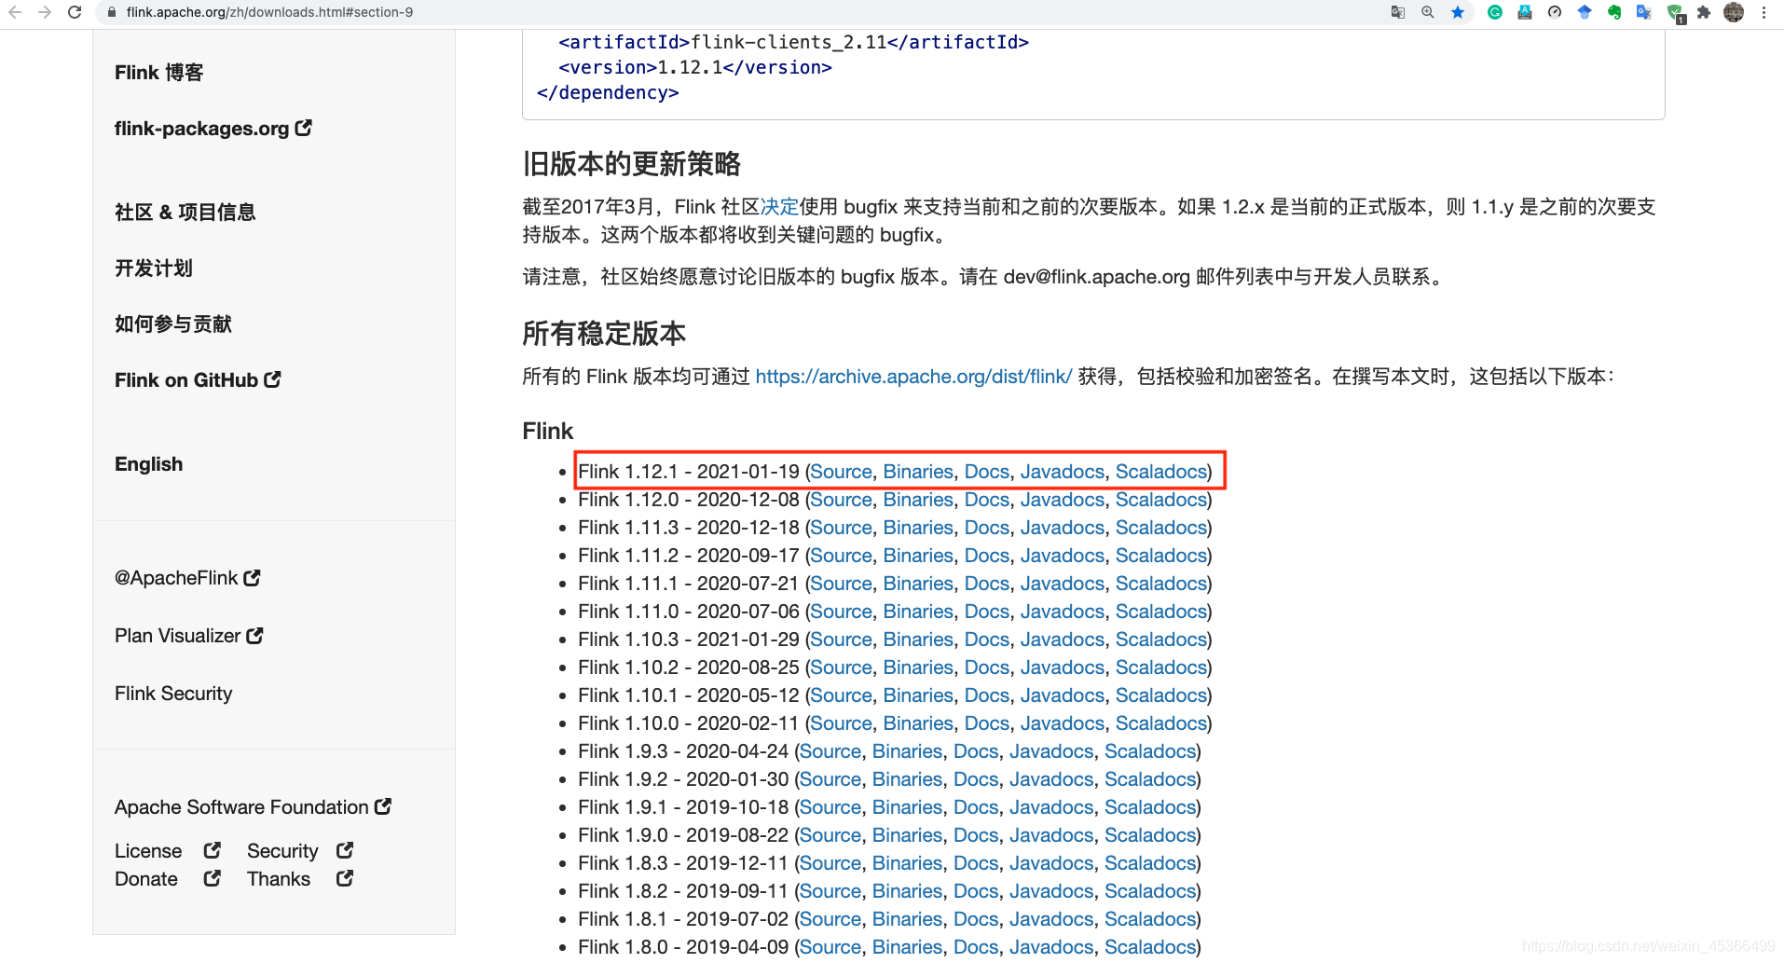Click the zoom magnifier icon in the address bar

[x=1428, y=12]
